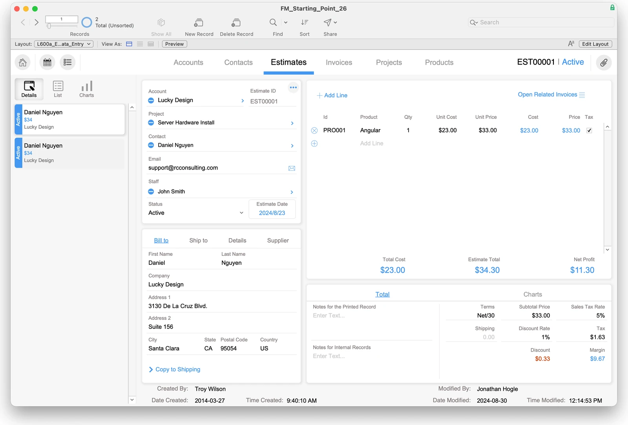Switch to Form view

129,44
